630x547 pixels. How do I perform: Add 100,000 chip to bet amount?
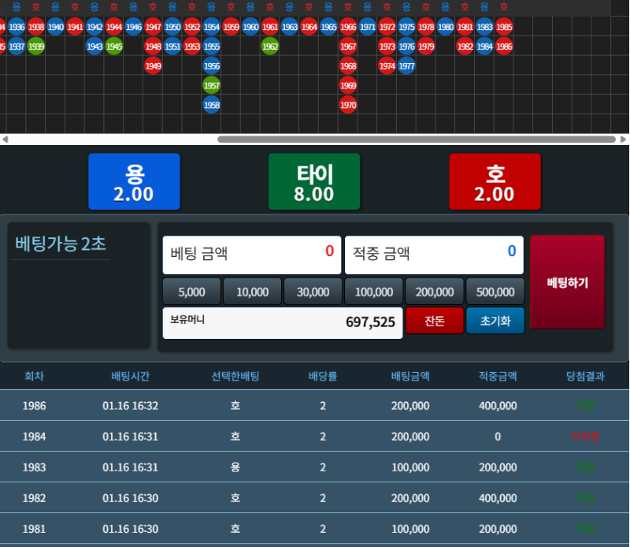(374, 292)
